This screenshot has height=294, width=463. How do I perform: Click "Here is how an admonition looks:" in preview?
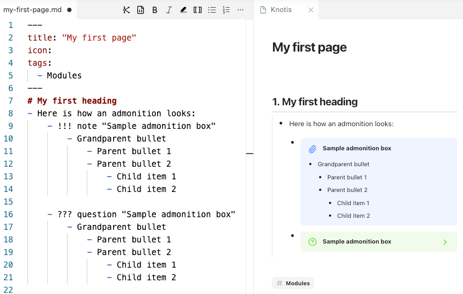click(x=341, y=124)
